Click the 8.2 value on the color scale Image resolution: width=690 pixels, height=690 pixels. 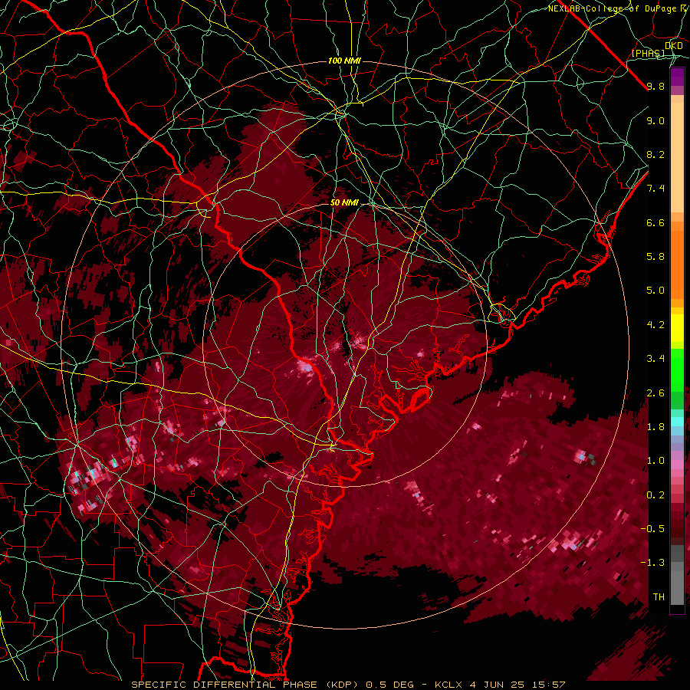[x=655, y=154]
